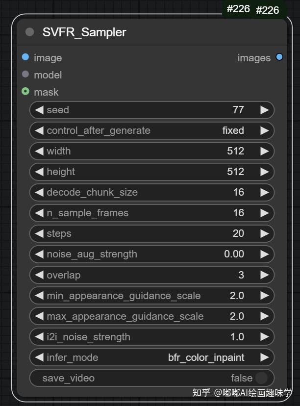Decrease i2i_noise_strength with left arrow
The height and width of the screenshot is (406, 300).
pos(39,337)
